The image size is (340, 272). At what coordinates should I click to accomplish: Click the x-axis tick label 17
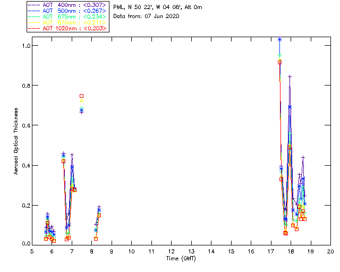click(271, 251)
